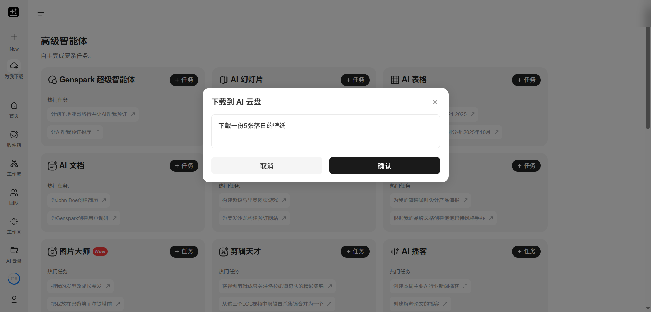Open the AI 云盘 folder icon
Image resolution: width=651 pixels, height=312 pixels.
[x=14, y=250]
